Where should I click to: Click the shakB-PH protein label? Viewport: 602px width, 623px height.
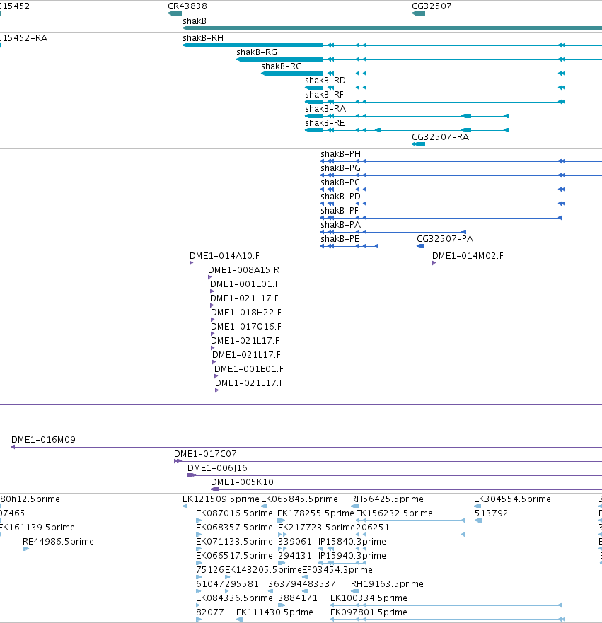[x=340, y=154]
